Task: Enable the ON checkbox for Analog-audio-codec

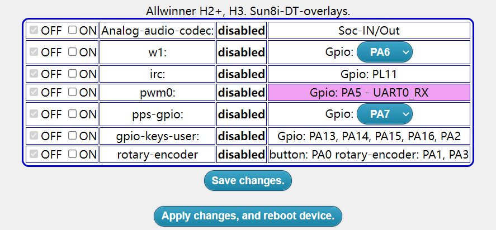Action: pos(73,31)
